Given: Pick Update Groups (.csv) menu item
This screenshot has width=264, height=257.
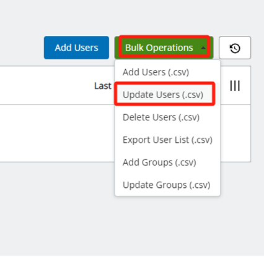Looking at the screenshot, I should click(167, 185).
